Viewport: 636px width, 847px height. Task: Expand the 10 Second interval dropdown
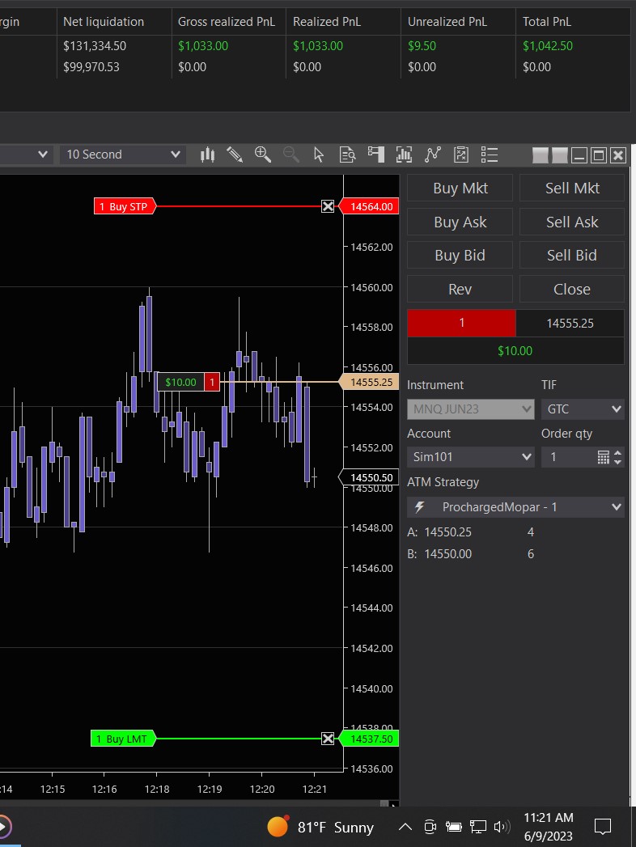[122, 155]
